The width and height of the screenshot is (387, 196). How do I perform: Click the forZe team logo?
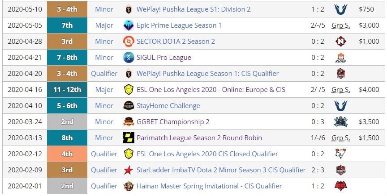coord(340,170)
